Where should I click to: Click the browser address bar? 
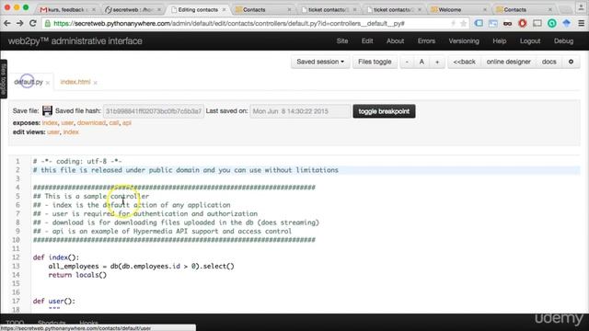pyautogui.click(x=248, y=23)
